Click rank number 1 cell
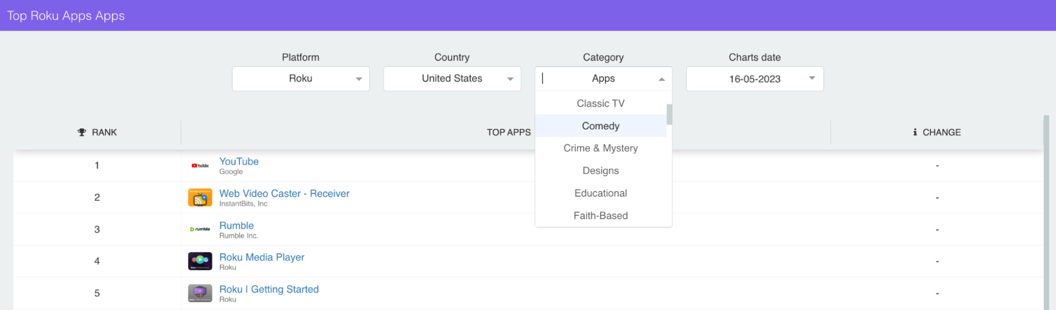The width and height of the screenshot is (1056, 310). tap(97, 166)
